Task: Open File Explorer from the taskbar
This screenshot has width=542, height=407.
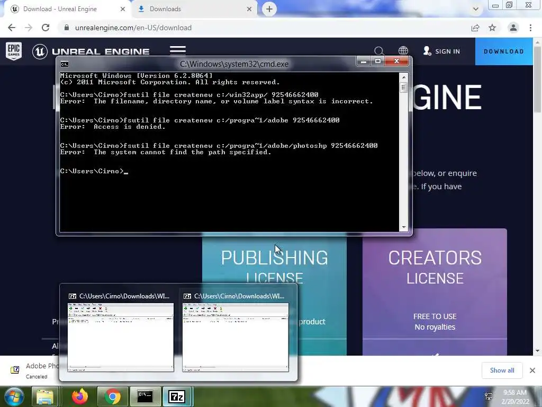Action: point(45,396)
